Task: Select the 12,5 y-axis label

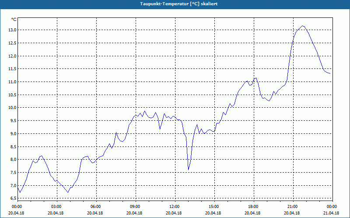Action: 13,43
